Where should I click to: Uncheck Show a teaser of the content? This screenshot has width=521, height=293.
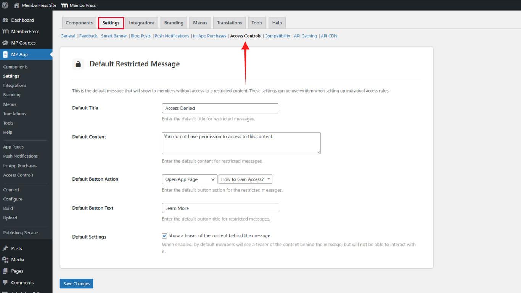164,236
